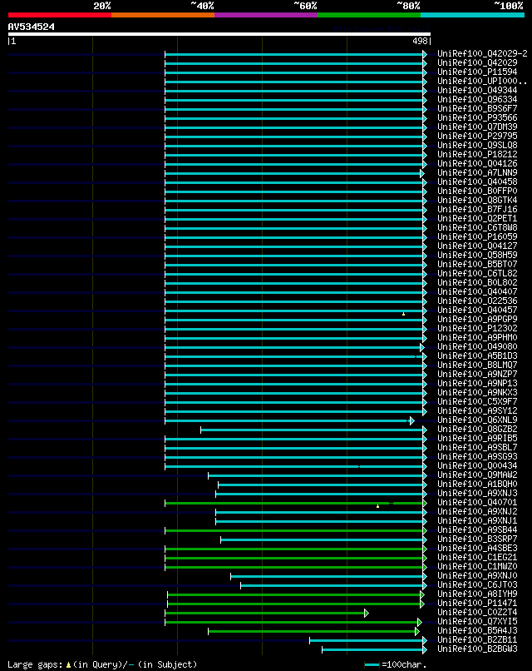The height and width of the screenshot is (671, 532).
Task: Open hit UniRef100_O49344
Action: [x=477, y=90]
